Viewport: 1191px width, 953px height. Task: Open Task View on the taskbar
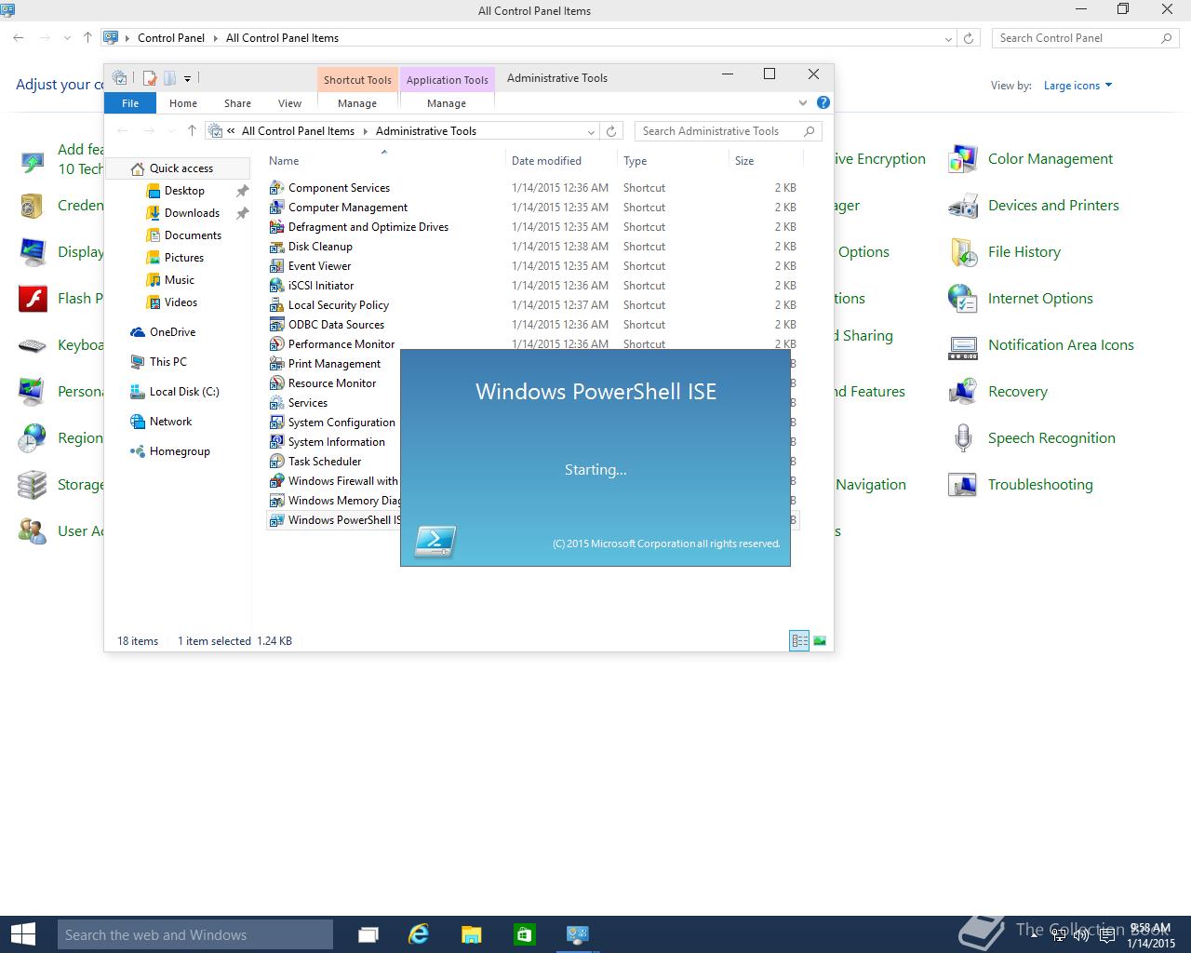point(368,934)
